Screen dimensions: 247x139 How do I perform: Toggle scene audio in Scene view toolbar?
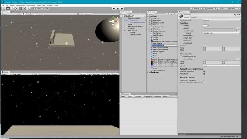(x=27, y=14)
